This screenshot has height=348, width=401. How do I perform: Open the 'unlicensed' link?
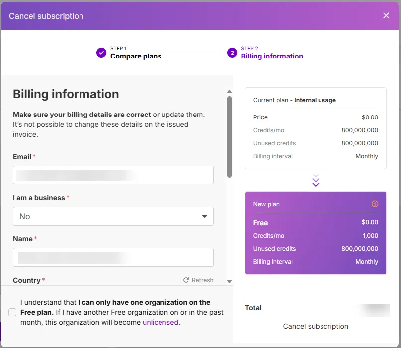click(160, 322)
